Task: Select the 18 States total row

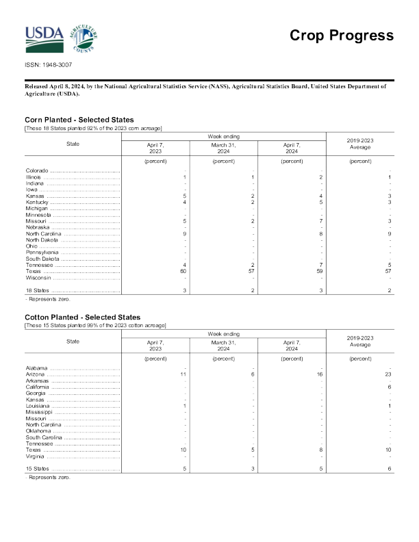Action: [x=38, y=291]
